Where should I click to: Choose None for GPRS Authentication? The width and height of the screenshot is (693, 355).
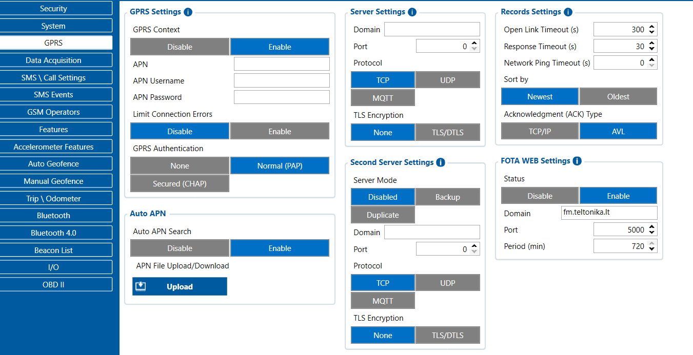pos(180,165)
